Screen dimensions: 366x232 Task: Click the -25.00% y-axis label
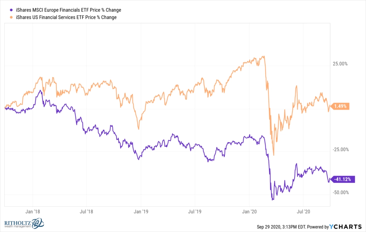341,150
